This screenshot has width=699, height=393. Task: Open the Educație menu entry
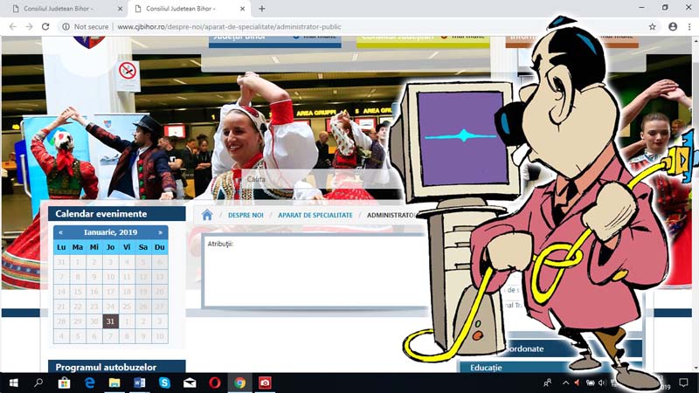(486, 368)
